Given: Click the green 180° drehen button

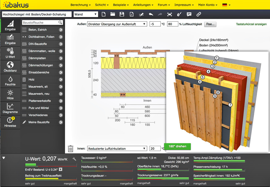Looking at the screenshot, I should pos(177,146).
